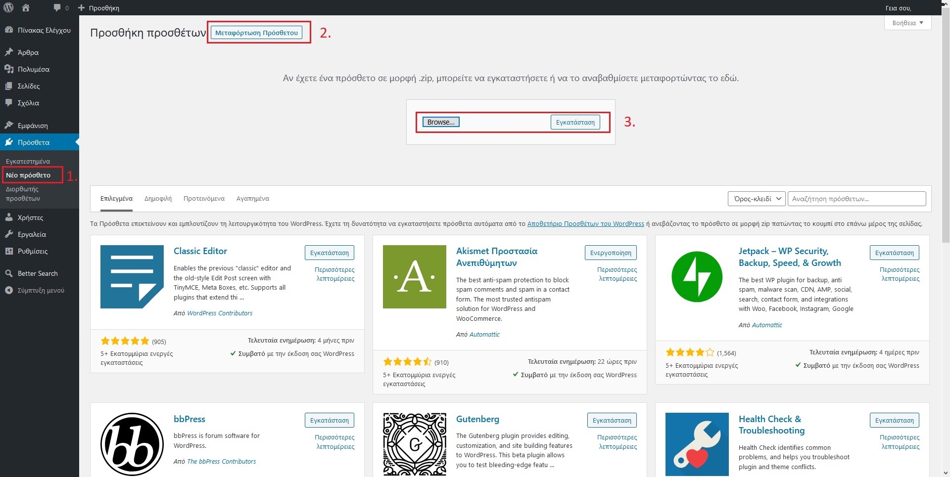Open Classic Editor Περισσότερες λεπτομέρειες
Image resolution: width=950 pixels, height=477 pixels.
334,274
